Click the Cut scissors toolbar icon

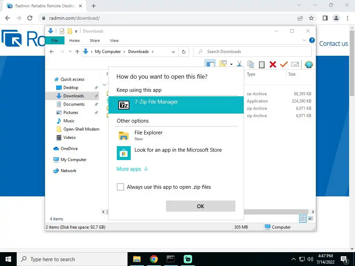(x=239, y=64)
